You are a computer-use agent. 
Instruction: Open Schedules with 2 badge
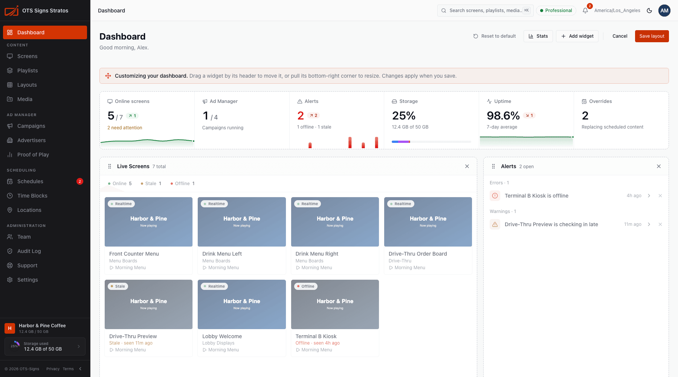pyautogui.click(x=45, y=181)
